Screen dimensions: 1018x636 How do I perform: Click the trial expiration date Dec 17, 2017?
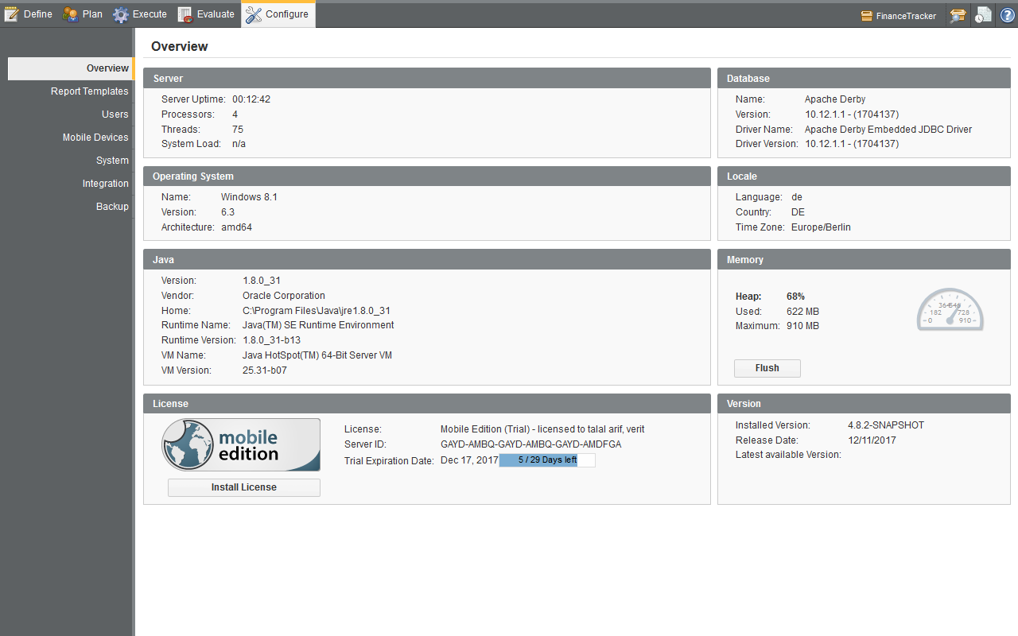(x=469, y=460)
